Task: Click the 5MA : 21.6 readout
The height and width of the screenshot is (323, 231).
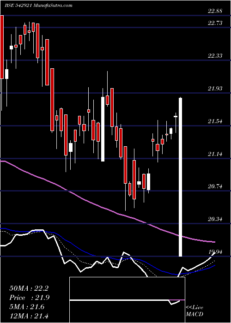Action: pyautogui.click(x=27, y=307)
